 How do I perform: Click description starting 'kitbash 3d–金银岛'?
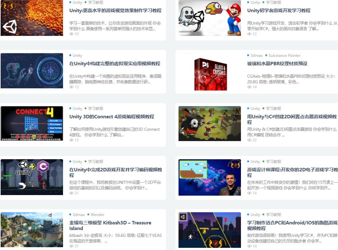(x=115, y=238)
